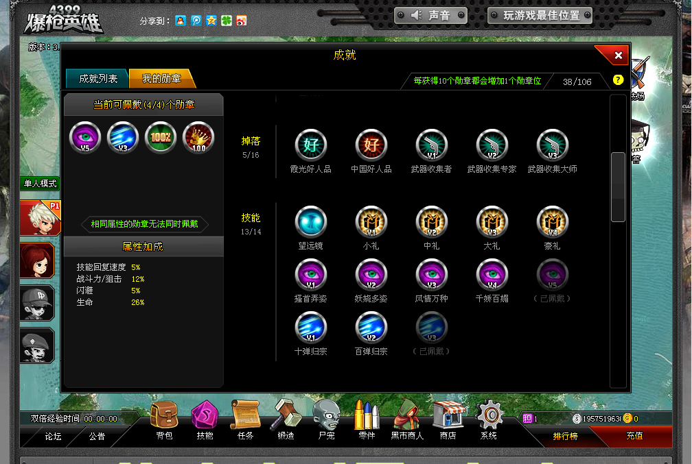Image resolution: width=692 pixels, height=464 pixels.
Task: Select the 风情万种 eye medal
Action: pos(432,275)
